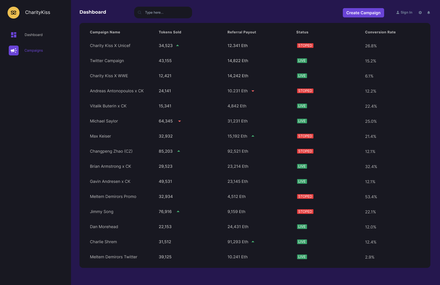Select Gavin Andresen x CK campaign name
This screenshot has height=285, width=440.
(110, 181)
